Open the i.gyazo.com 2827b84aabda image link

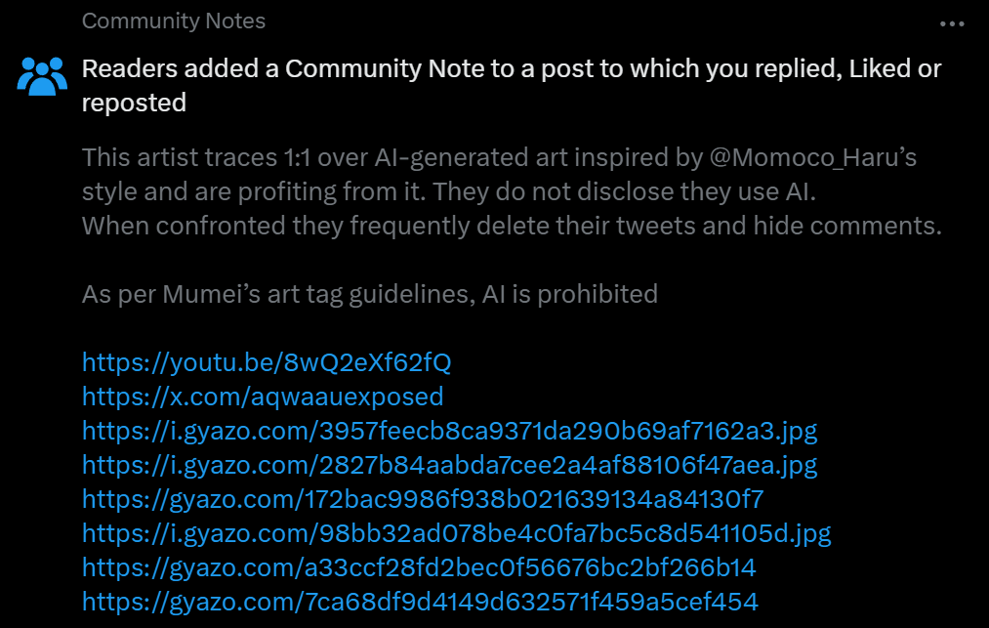pyautogui.click(x=449, y=465)
